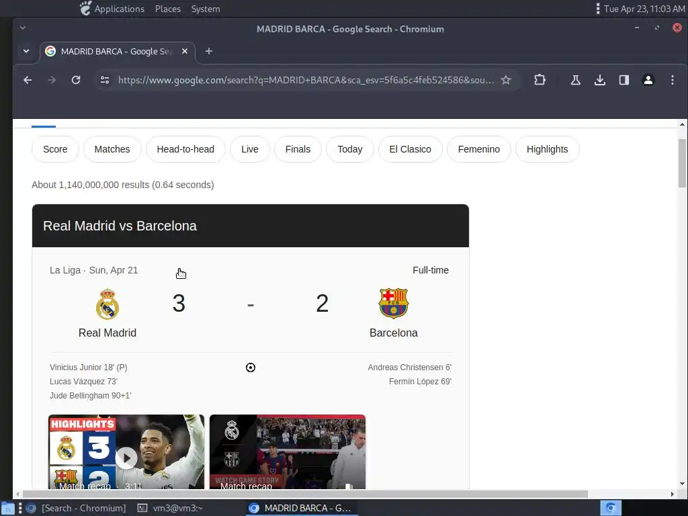Click the Barcelona team name
Image resolution: width=688 pixels, height=516 pixels.
click(x=394, y=333)
